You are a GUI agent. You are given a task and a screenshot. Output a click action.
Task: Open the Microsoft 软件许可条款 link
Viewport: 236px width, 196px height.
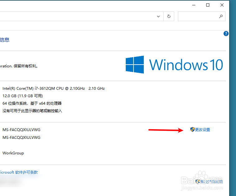point(19,172)
